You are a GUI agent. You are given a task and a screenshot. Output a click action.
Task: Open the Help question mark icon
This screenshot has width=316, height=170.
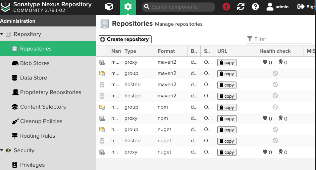pyautogui.click(x=255, y=7)
